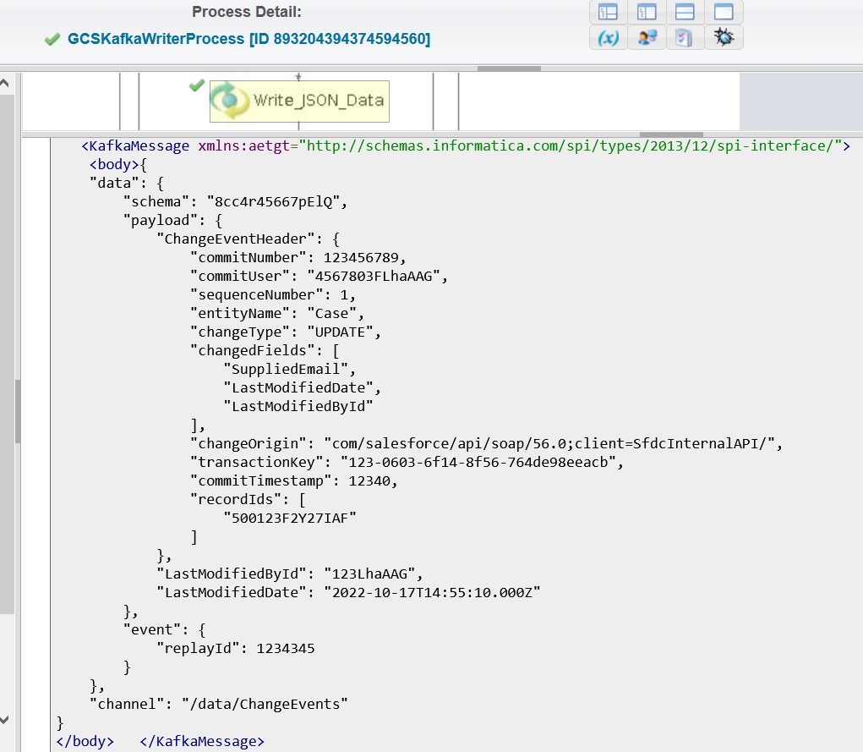Click the "recordIds" key
The width and height of the screenshot is (863, 752).
click(236, 500)
